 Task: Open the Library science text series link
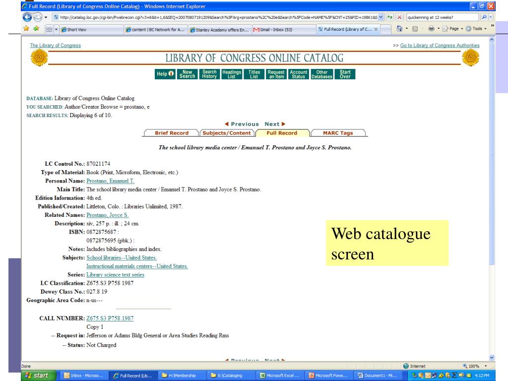click(115, 275)
